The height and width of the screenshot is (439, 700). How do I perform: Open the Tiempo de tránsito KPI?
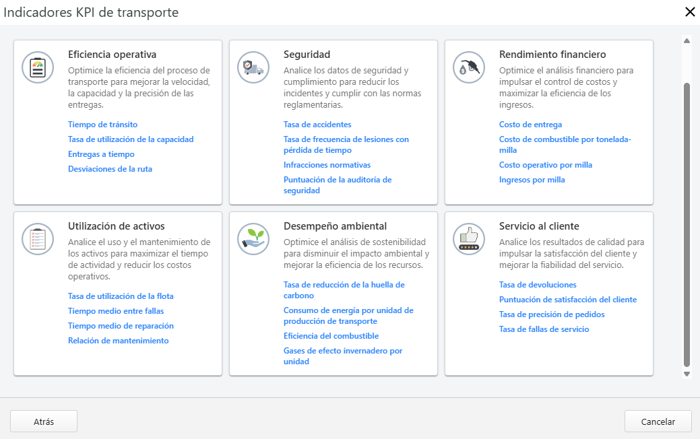point(102,124)
